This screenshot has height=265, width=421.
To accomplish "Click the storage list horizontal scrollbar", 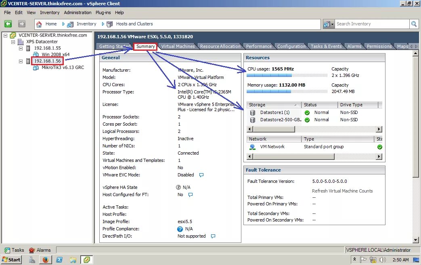I will [314, 129].
